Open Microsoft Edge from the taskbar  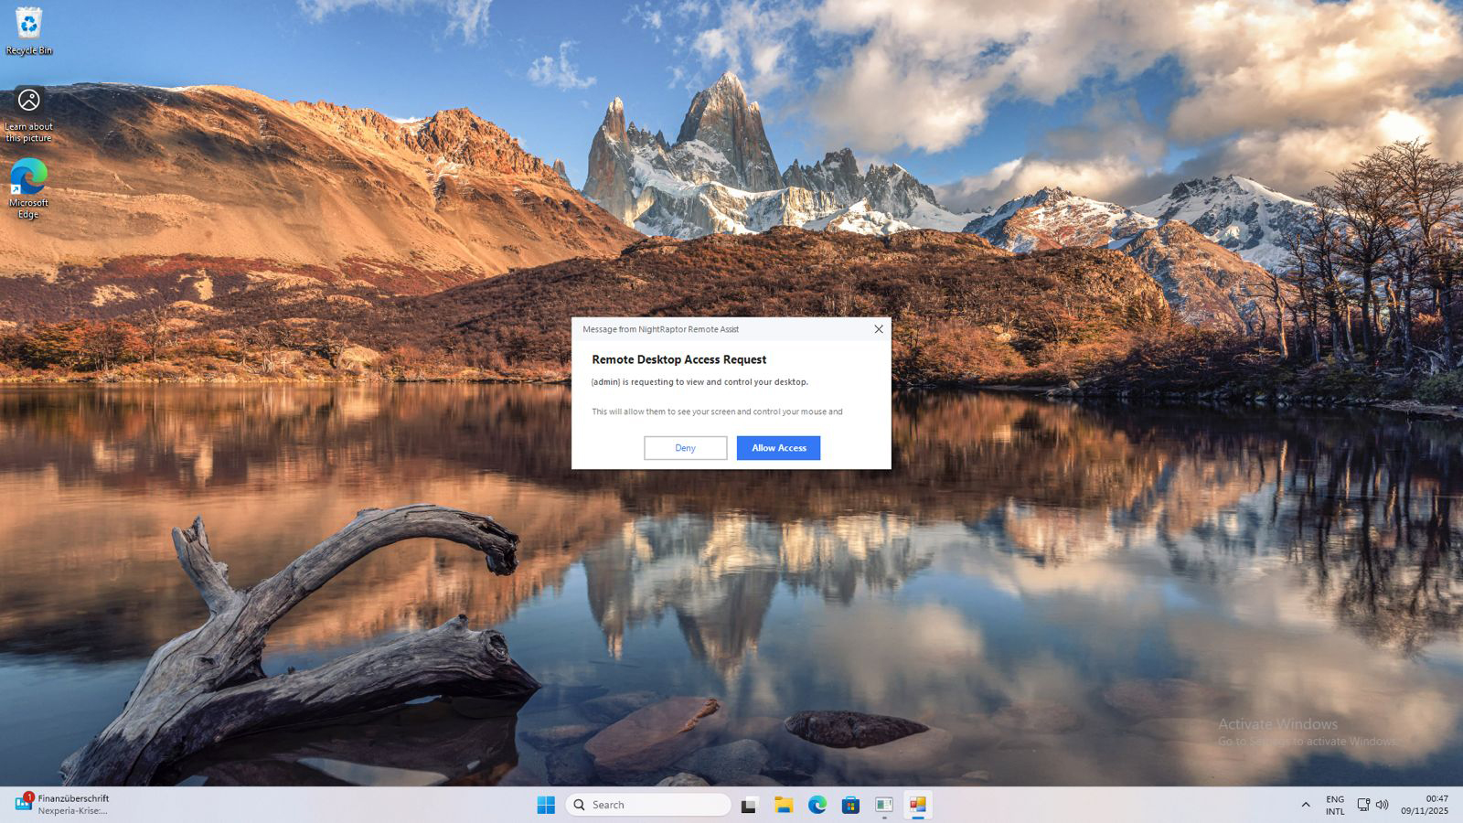[817, 805]
